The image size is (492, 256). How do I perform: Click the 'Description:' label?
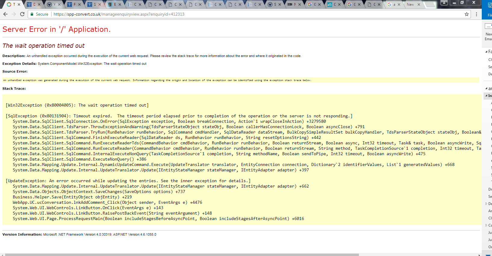[14, 56]
